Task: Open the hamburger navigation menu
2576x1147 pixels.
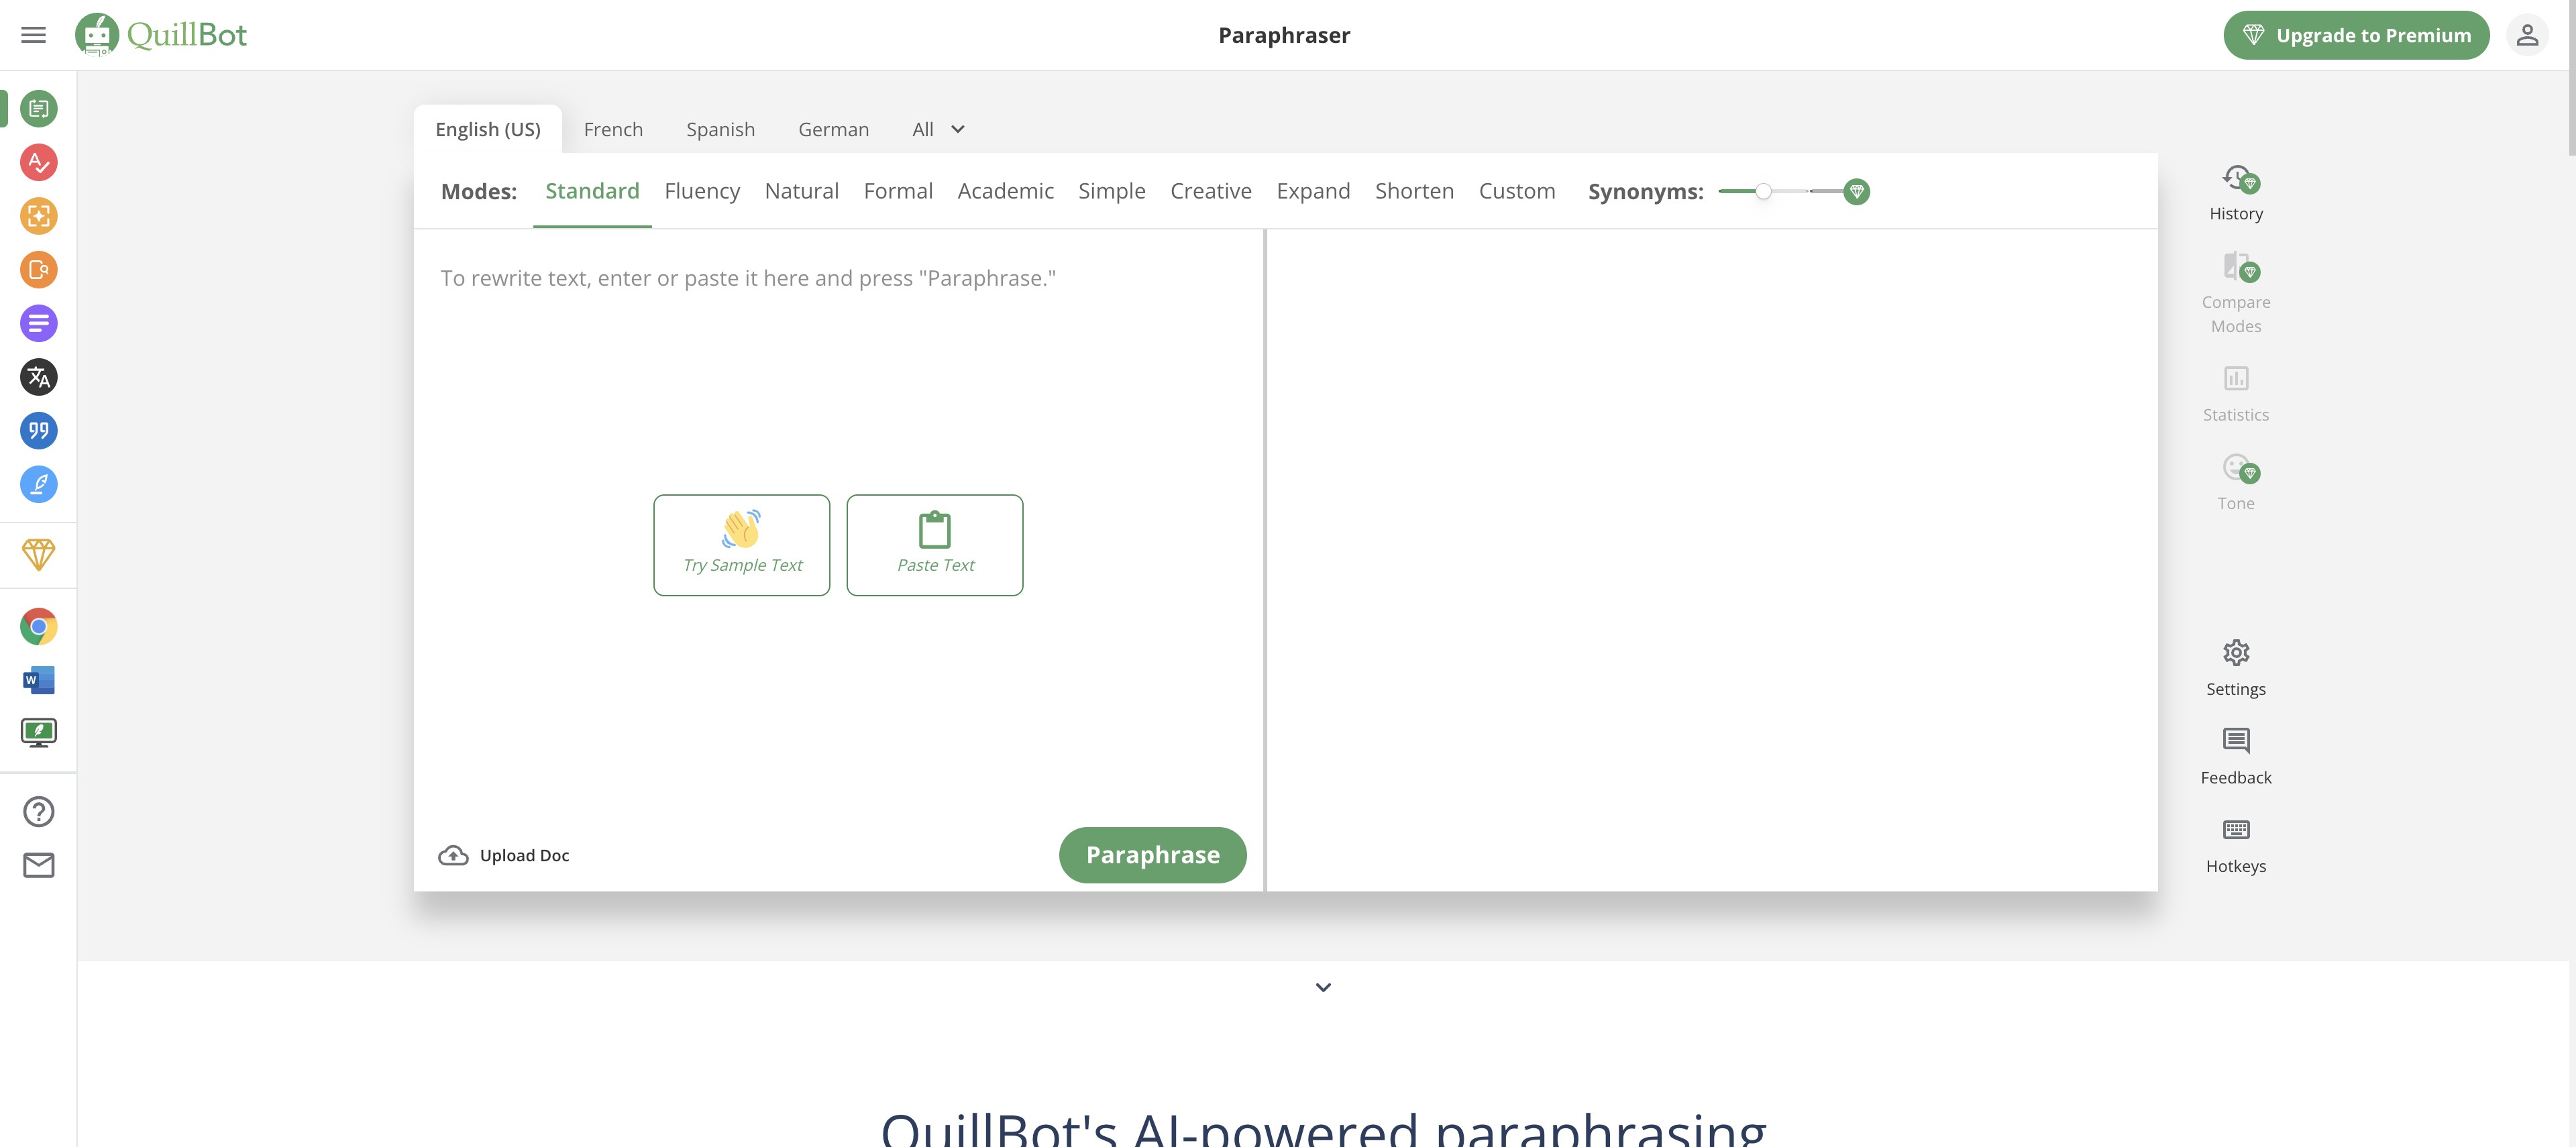Action: point(33,35)
